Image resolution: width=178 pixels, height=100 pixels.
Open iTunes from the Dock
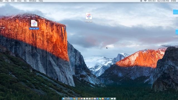(95, 99)
